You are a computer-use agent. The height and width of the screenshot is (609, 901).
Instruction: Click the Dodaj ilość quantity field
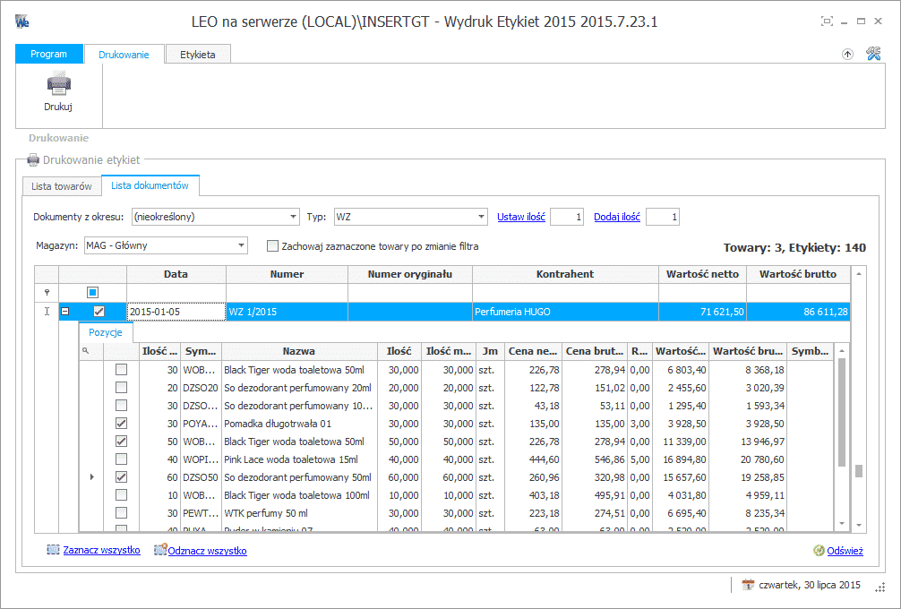tap(663, 217)
